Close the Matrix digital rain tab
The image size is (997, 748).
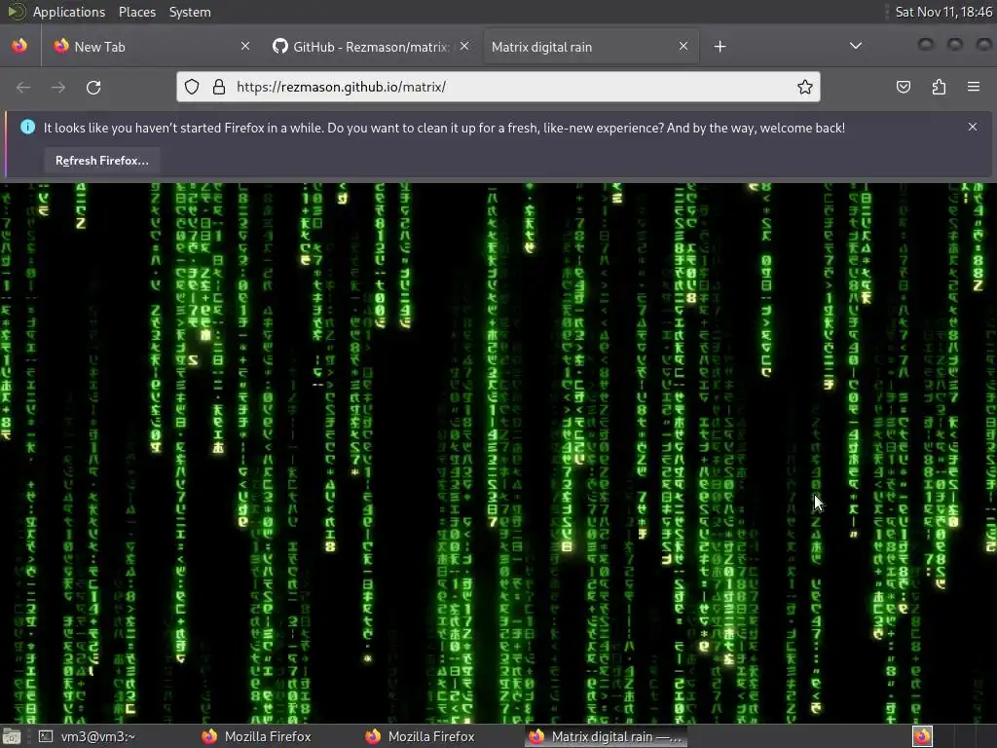[x=683, y=46]
